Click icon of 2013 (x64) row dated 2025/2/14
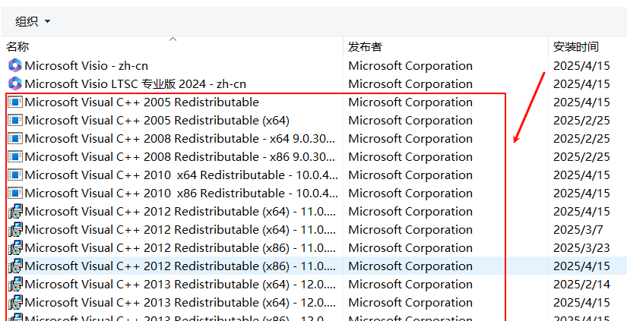The width and height of the screenshot is (627, 321). [15, 285]
